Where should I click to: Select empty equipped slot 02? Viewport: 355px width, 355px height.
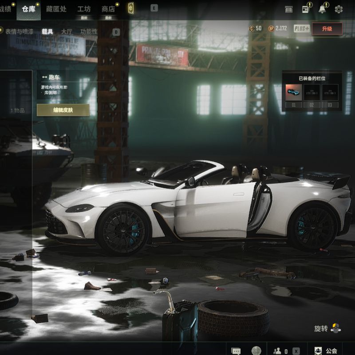312,92
